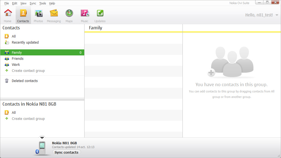281x158 pixels.
Task: Select the Friends group
Action: coord(18,59)
